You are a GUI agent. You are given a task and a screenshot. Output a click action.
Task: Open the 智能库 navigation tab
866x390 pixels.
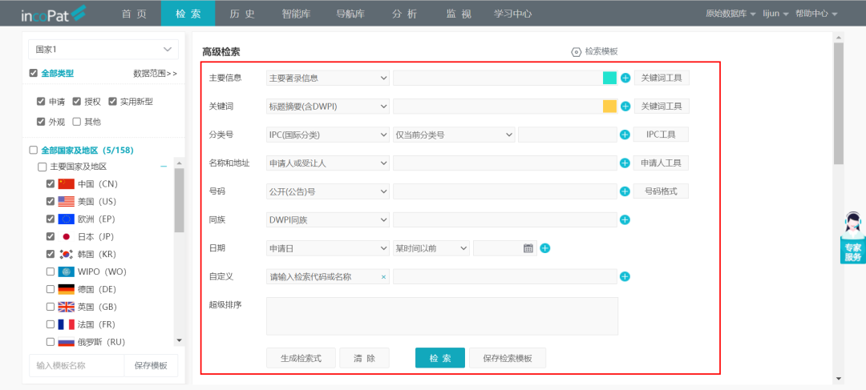coord(296,14)
